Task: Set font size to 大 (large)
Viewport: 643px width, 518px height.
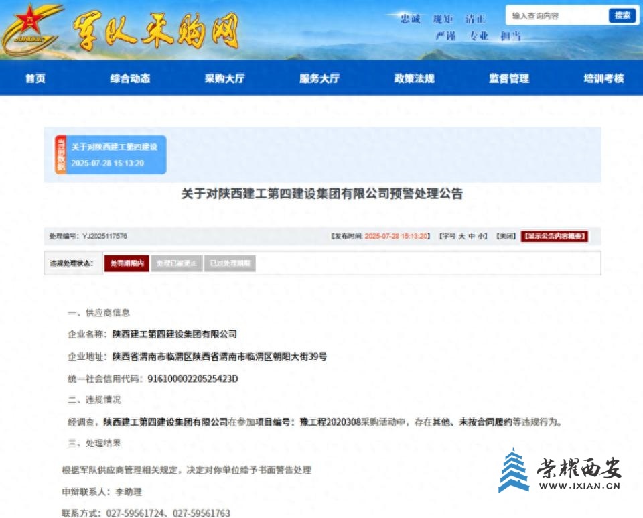Action: (x=461, y=236)
